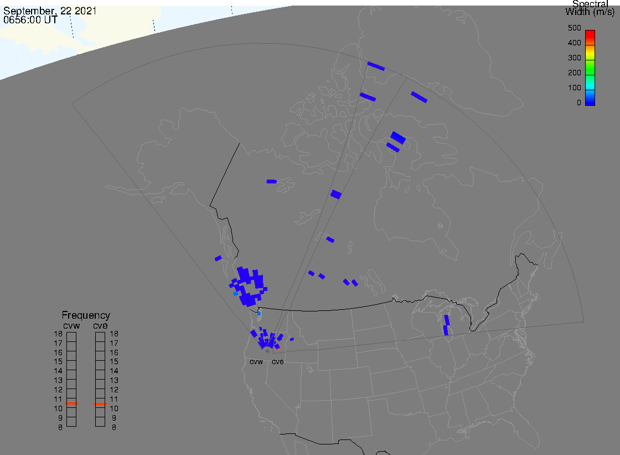Click the '0' color scale label
620x455 pixels.
pyautogui.click(x=579, y=103)
